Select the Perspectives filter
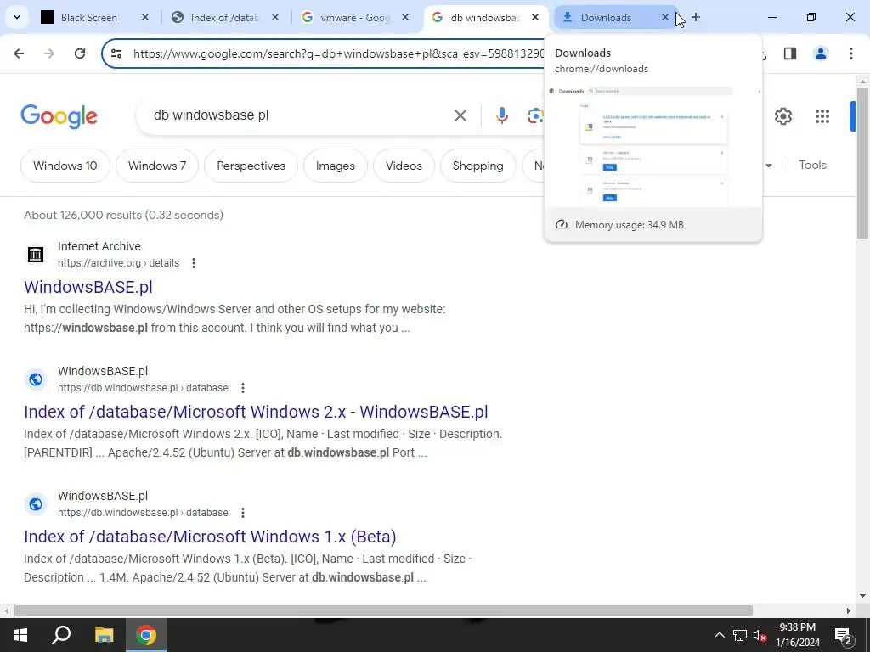Image resolution: width=870 pixels, height=652 pixels. coord(251,166)
